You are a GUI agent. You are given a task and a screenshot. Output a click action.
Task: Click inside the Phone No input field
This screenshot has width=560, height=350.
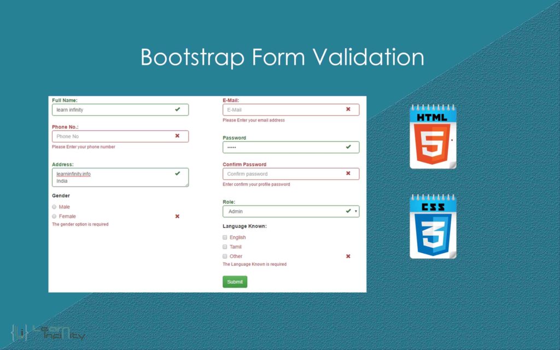coord(109,136)
